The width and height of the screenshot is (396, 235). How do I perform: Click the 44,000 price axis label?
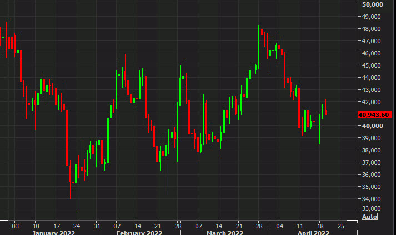(371, 78)
